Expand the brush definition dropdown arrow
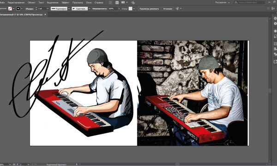 point(90,8)
